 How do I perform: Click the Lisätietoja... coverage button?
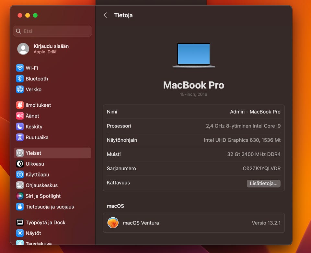coord(263,183)
